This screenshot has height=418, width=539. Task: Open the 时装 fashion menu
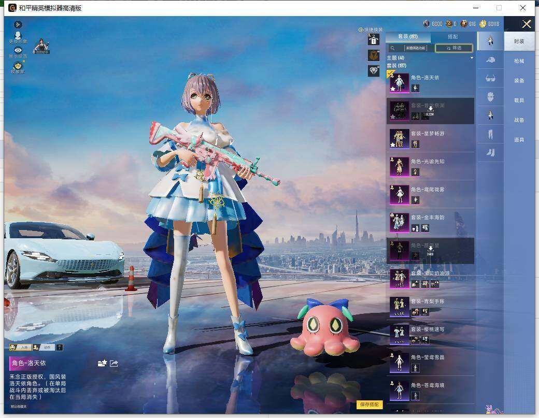point(519,41)
